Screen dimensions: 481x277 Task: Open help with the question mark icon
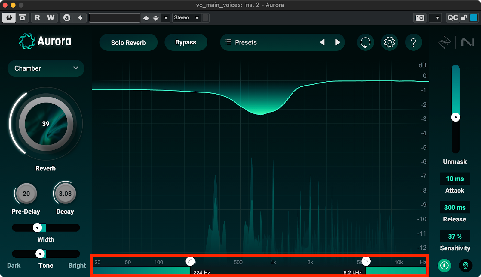click(414, 42)
